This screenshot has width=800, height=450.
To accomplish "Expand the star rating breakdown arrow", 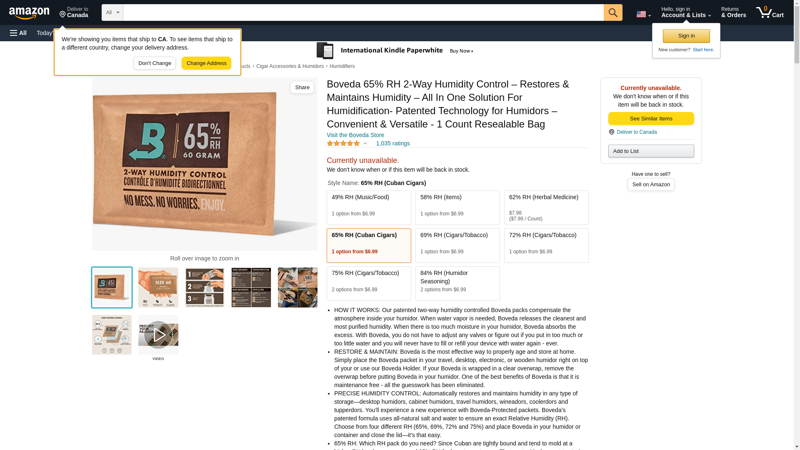I will pos(365,143).
